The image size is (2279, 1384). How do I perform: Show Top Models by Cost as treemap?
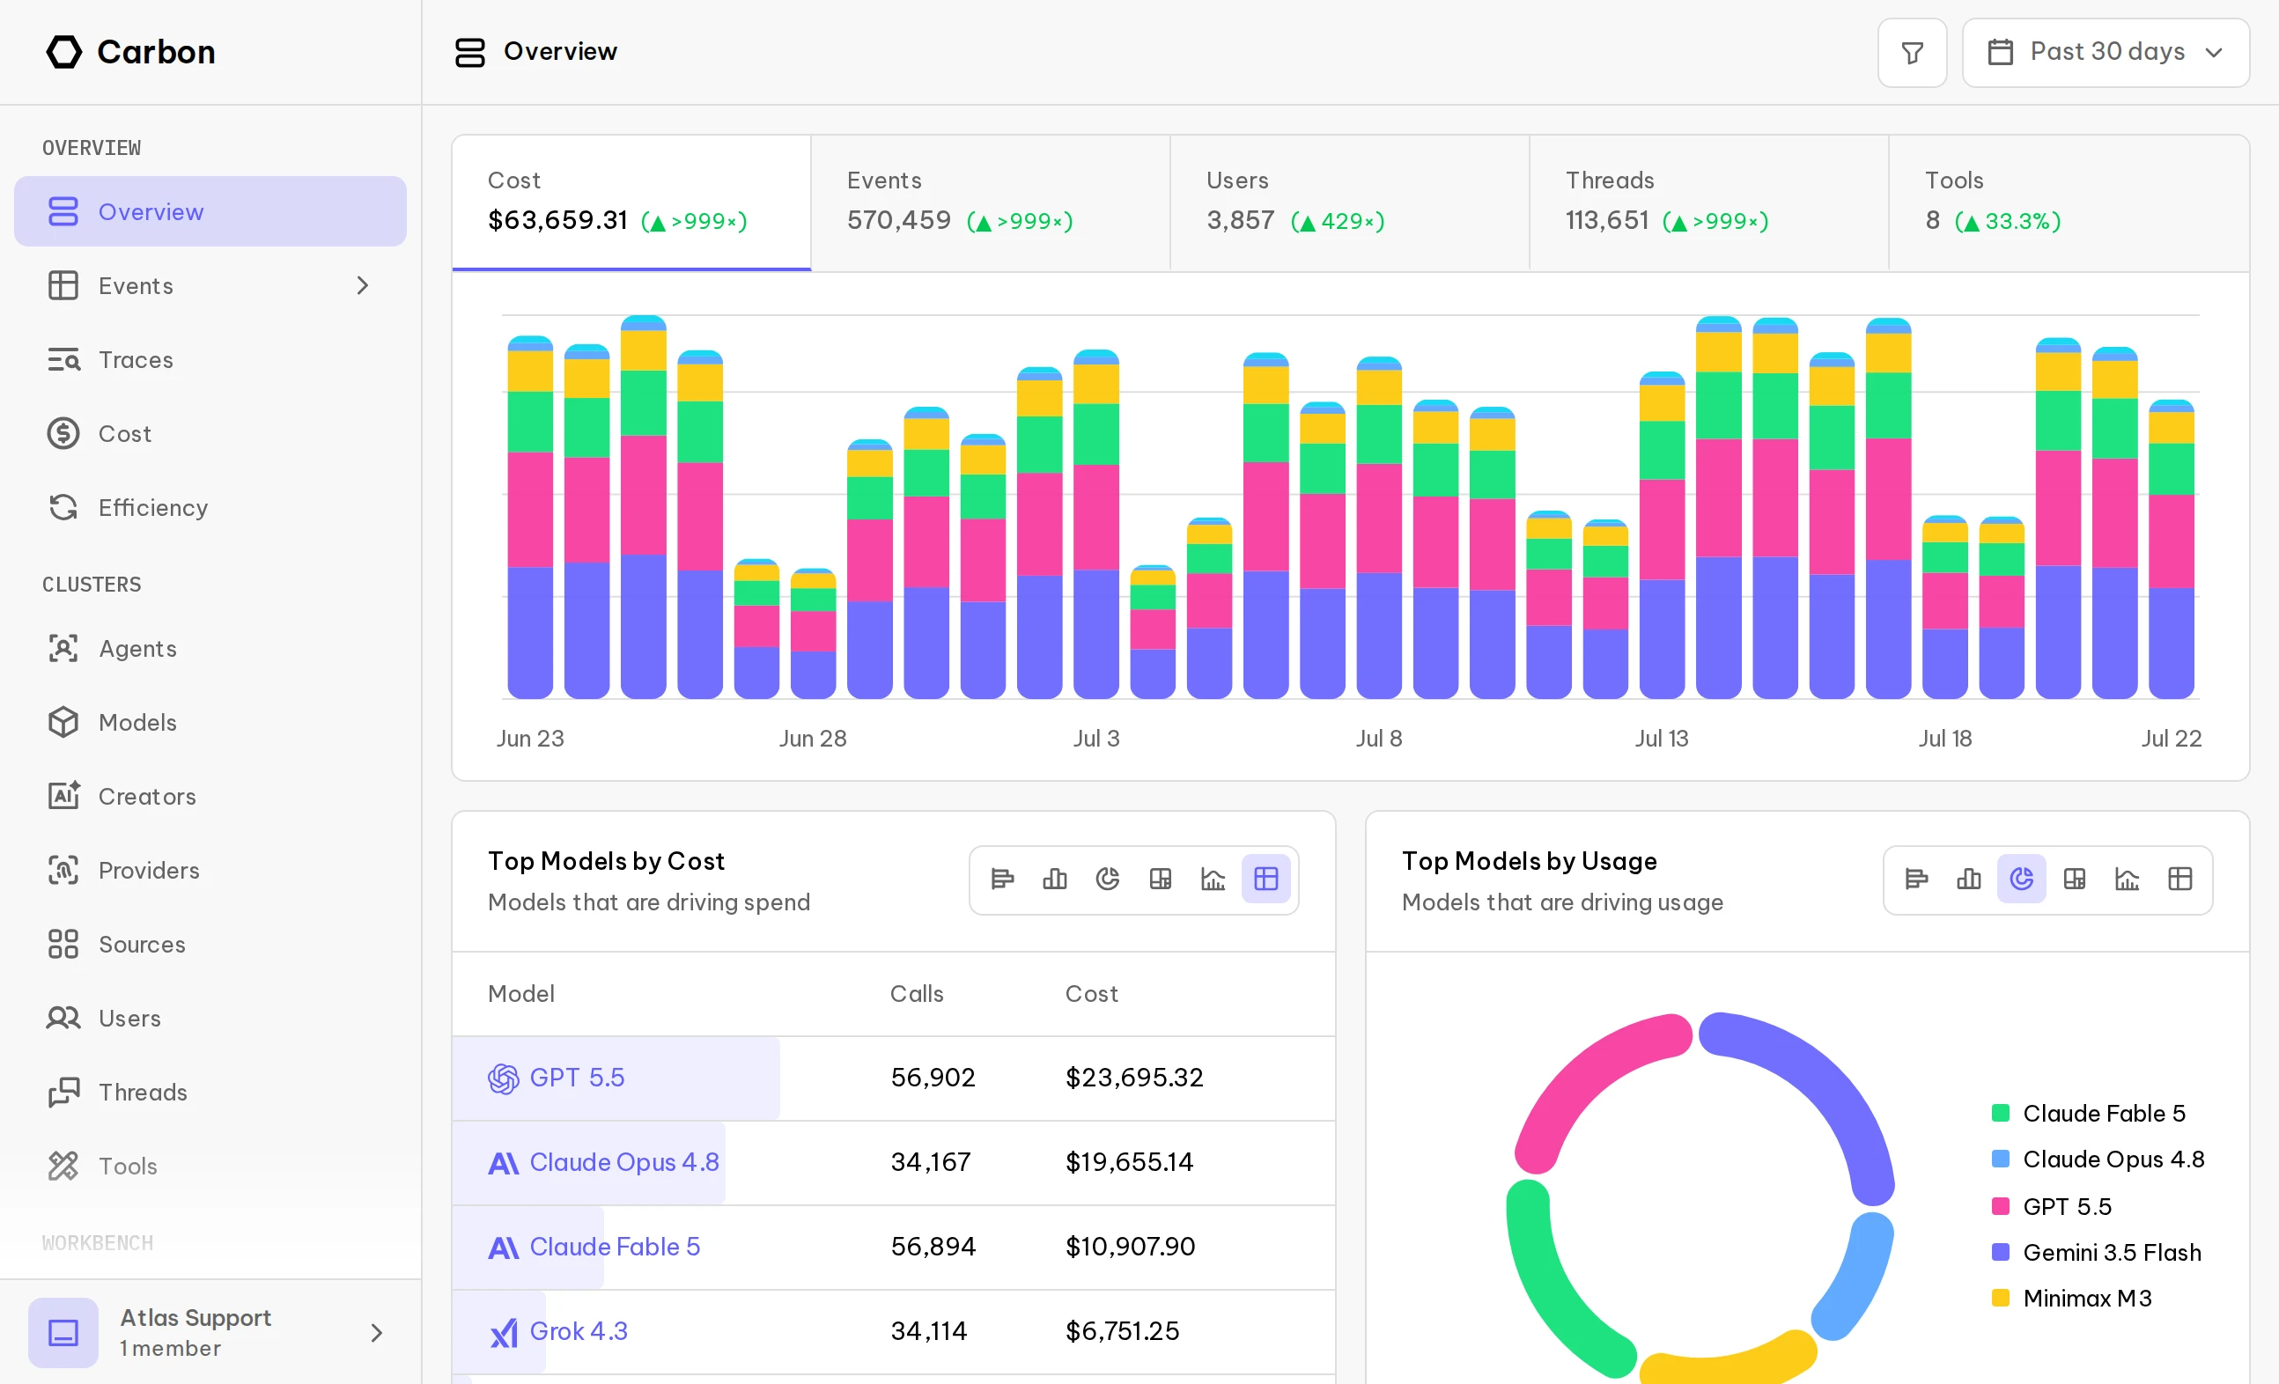pyautogui.click(x=1161, y=880)
